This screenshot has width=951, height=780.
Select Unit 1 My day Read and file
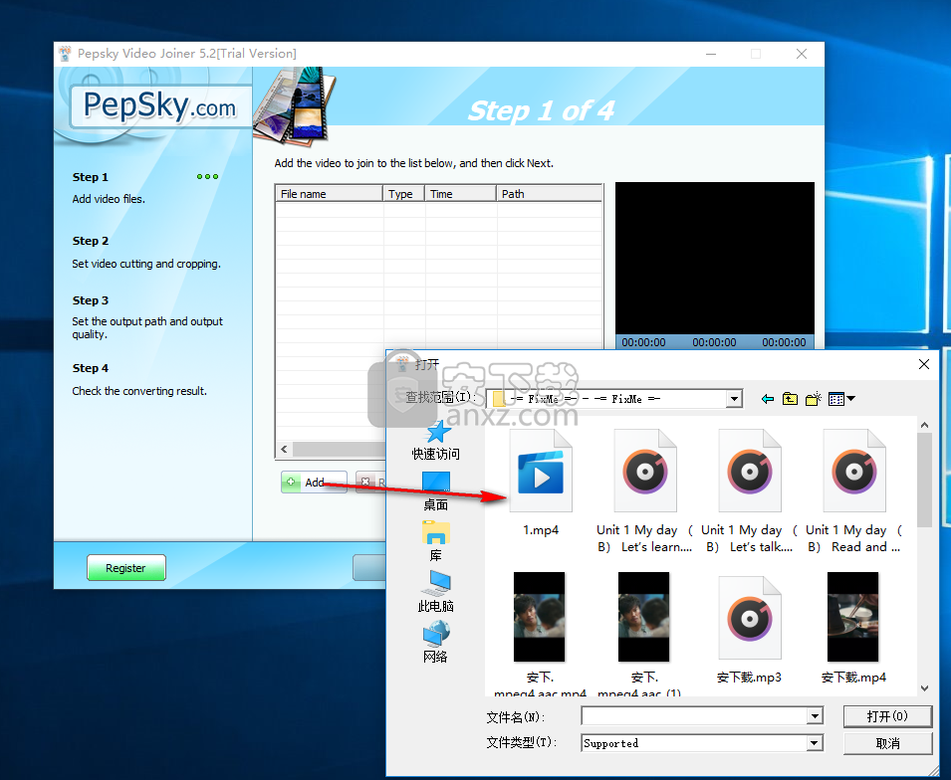tap(854, 490)
